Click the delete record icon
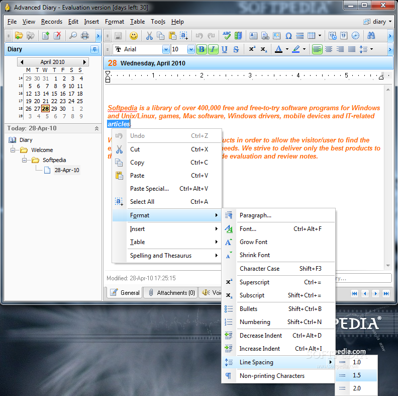Viewport: 398px width, 396px height. 57,36
